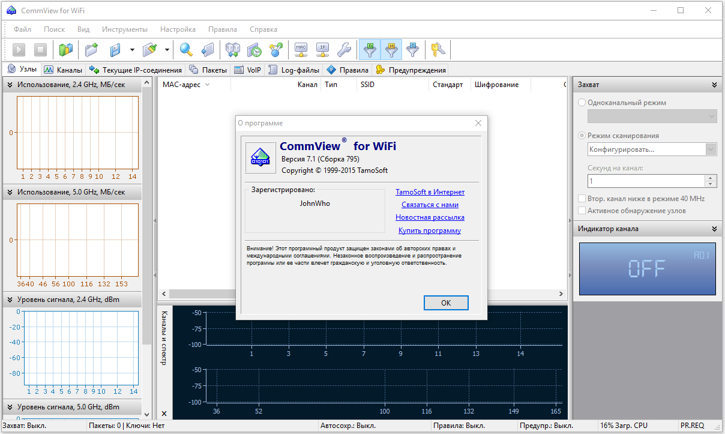Click the two-documents icon left of the clock icon
Screen dimensions: 725x434
(233, 50)
